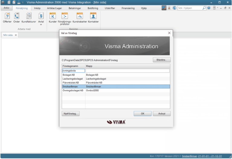232x159 pixels.
Task: Close the Min sida tab
Action: click(16, 35)
